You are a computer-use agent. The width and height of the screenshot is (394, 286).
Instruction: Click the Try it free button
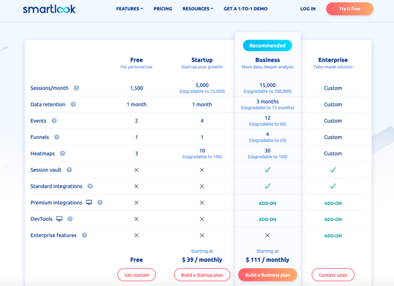tap(349, 9)
